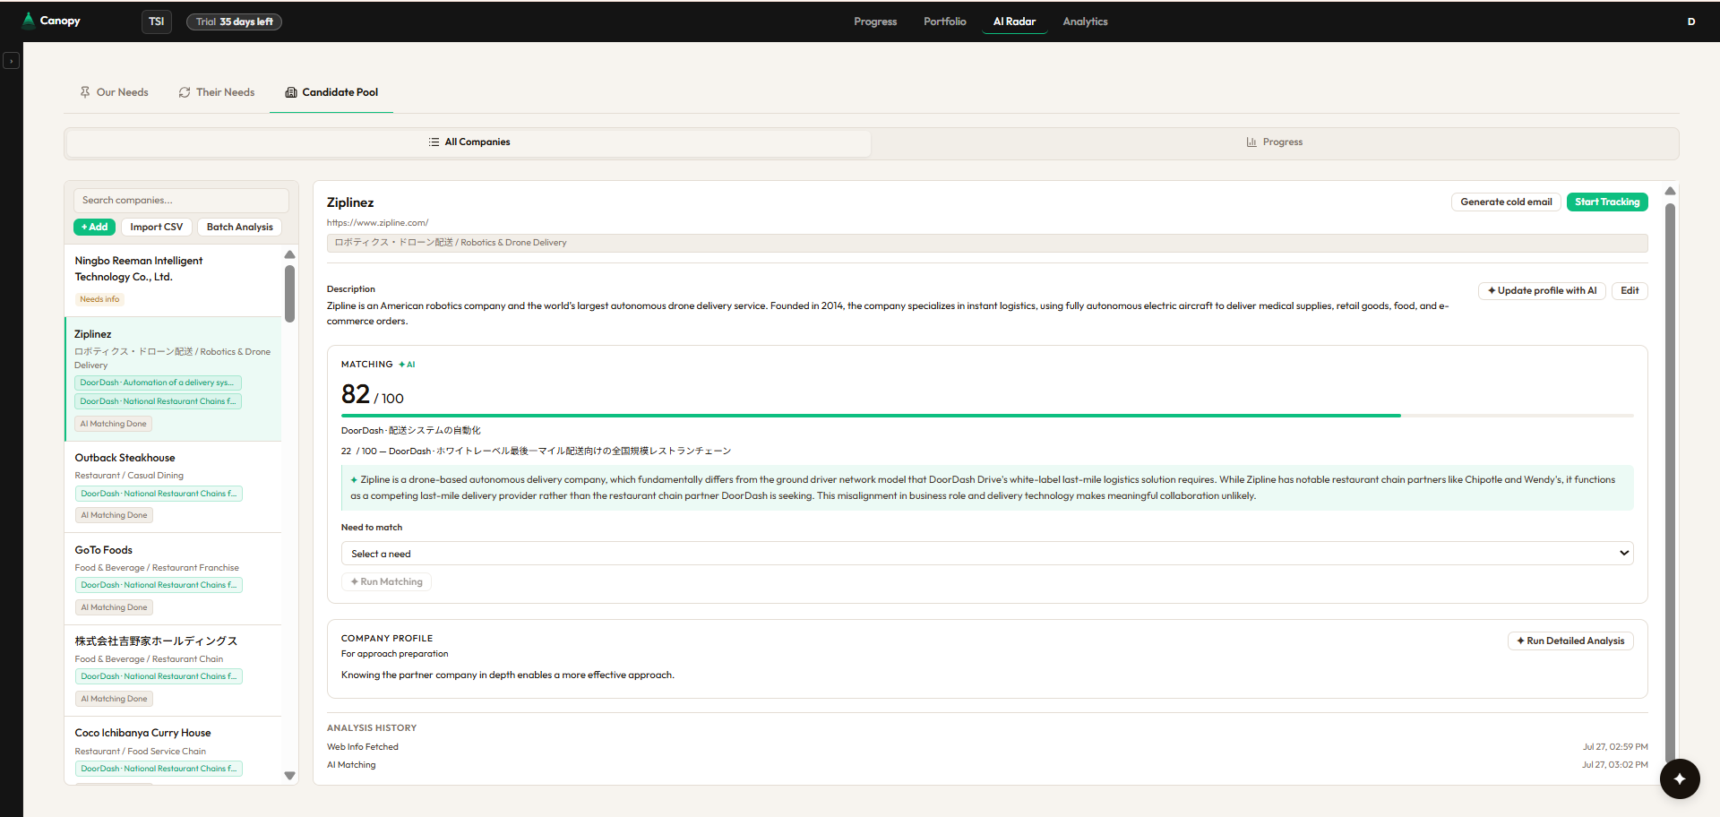Click 吉野家's AI Matching Done badge
Viewport: 1720px width, 817px height.
point(114,699)
